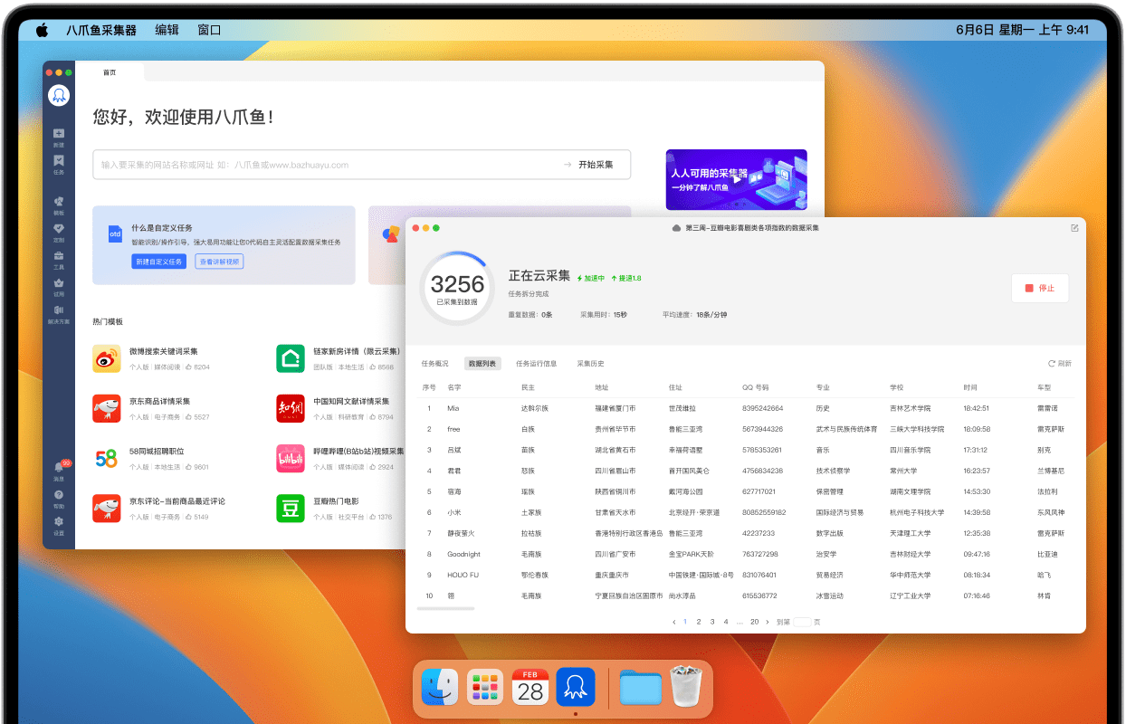
Task: Click the date and time in the menu bar
Action: pos(1023,30)
